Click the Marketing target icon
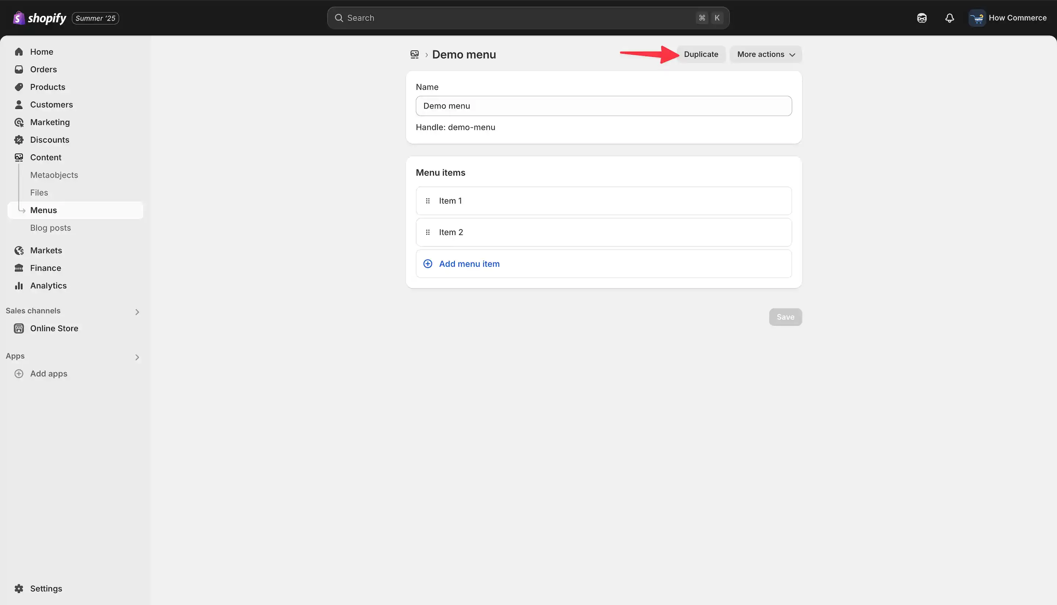 click(19, 122)
